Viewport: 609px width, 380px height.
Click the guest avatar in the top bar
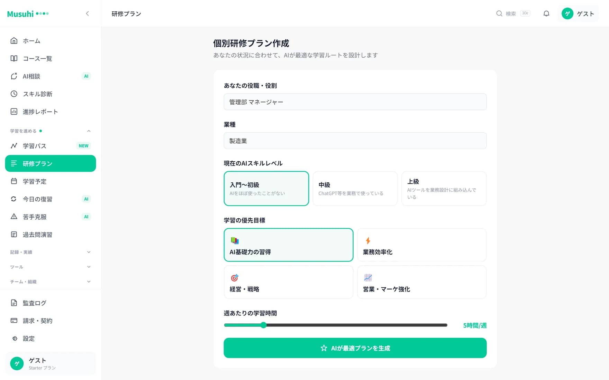click(567, 13)
